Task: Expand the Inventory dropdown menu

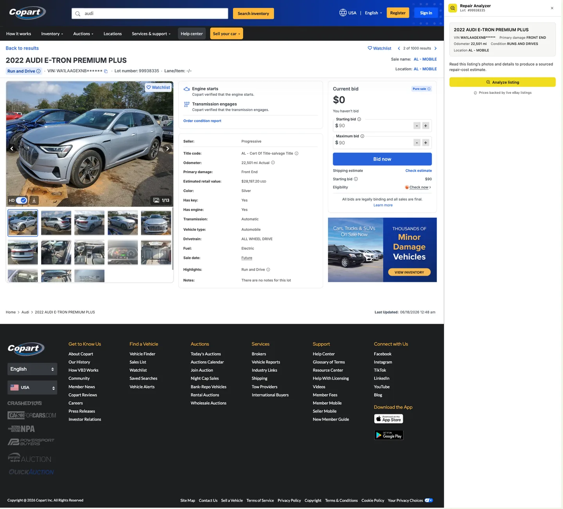Action: (x=52, y=34)
